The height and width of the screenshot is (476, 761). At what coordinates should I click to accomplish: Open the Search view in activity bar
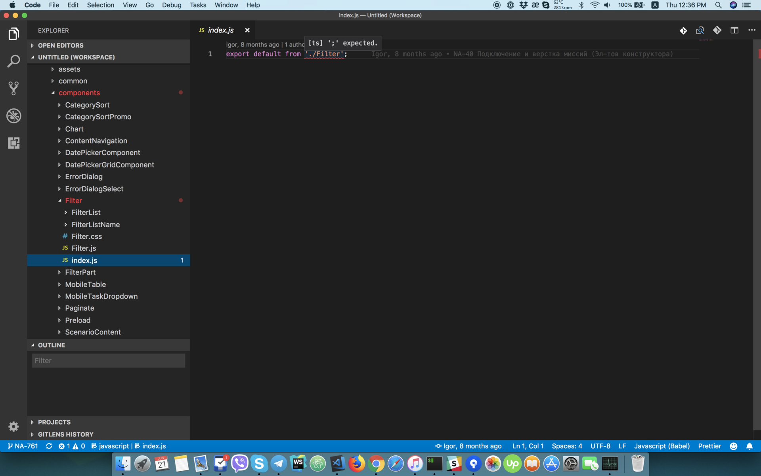click(x=13, y=61)
